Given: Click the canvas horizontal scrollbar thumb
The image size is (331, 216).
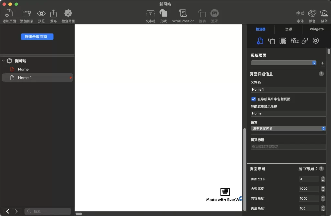Looking at the screenshot, I should [x=79, y=214].
